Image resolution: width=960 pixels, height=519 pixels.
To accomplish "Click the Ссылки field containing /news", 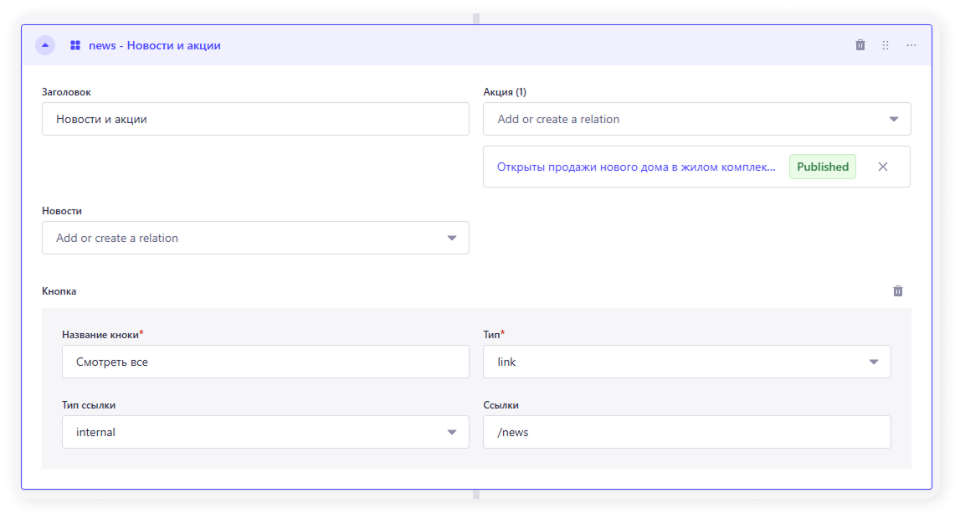I will pyautogui.click(x=686, y=432).
